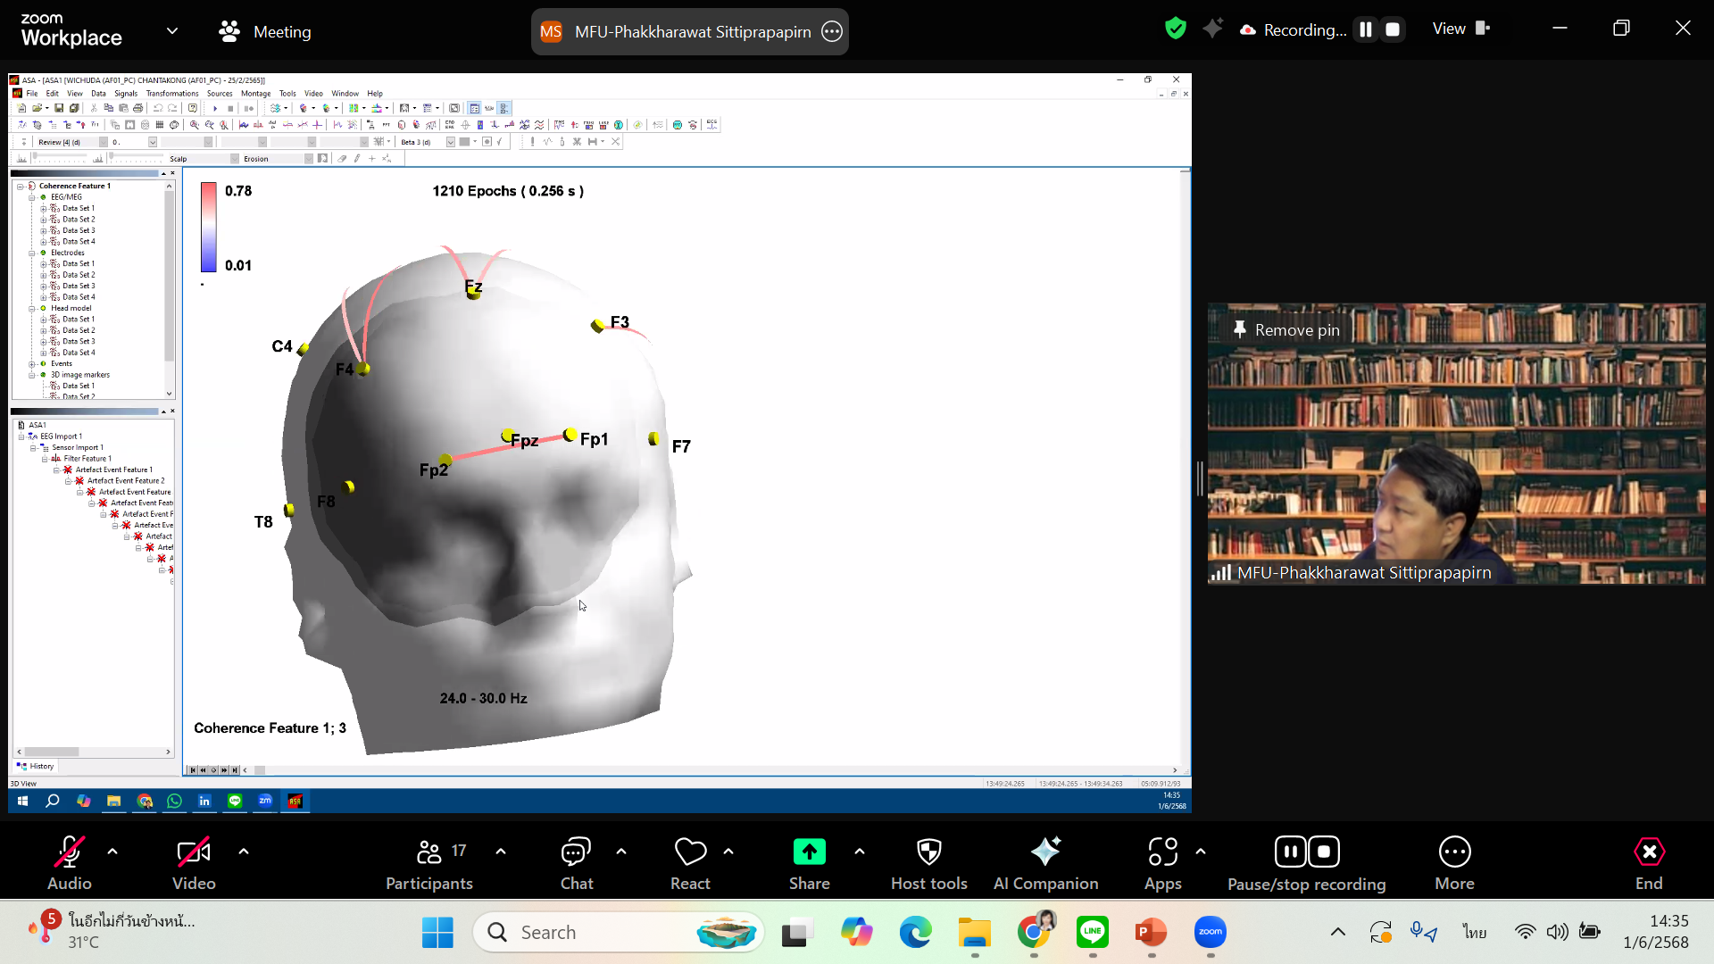The image size is (1714, 964).
Task: Pause the Zoom recording in top bar
Action: [x=1365, y=29]
